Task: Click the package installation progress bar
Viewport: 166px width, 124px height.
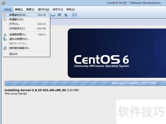Action: 85,83
